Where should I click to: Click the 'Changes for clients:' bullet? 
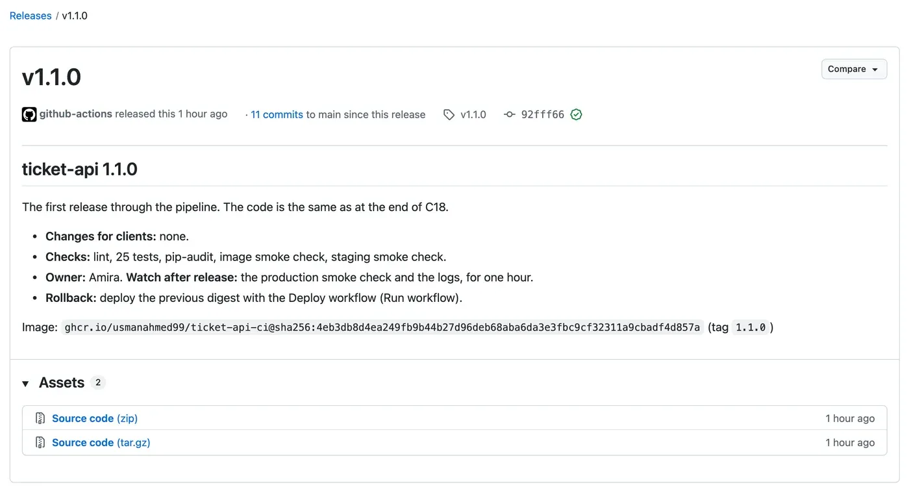[x=117, y=236]
